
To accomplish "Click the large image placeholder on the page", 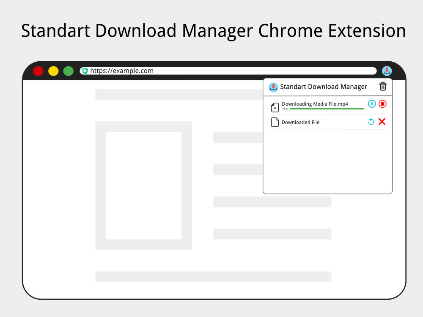I will coord(143,186).
